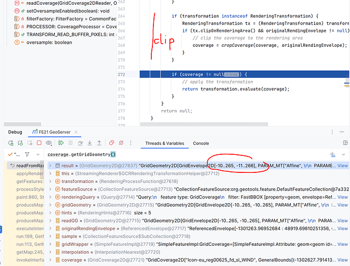This screenshot has width=350, height=266.
Task: Select the applyRender stack frame
Action: [x=30, y=173]
